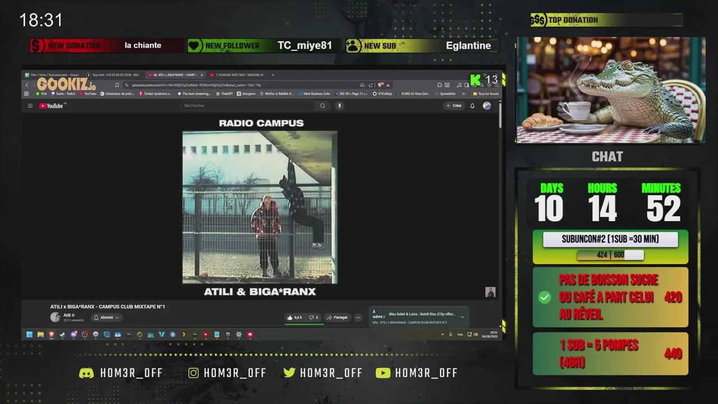This screenshot has width=718, height=404.
Task: Open the Twitter Symbols bookmark
Action: coord(155,94)
